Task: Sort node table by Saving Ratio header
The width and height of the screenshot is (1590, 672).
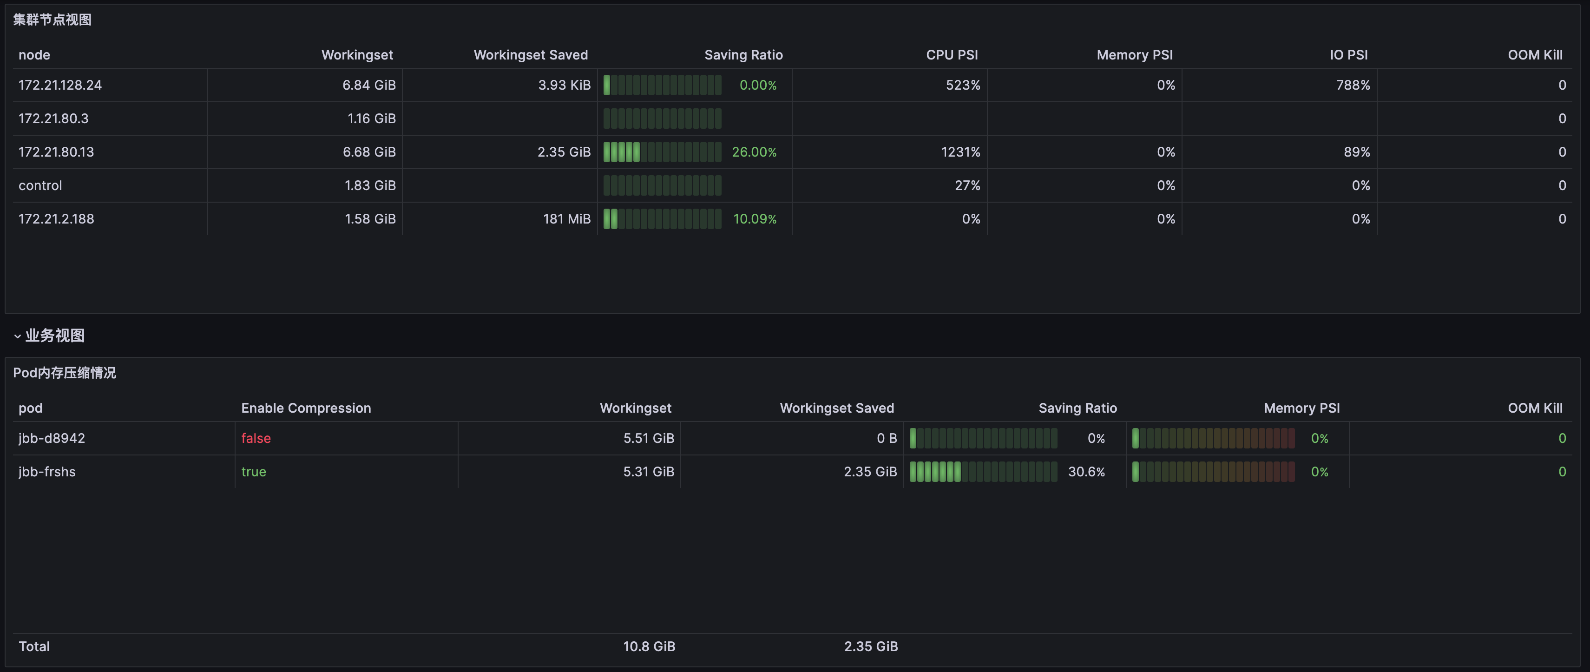Action: pos(743,55)
